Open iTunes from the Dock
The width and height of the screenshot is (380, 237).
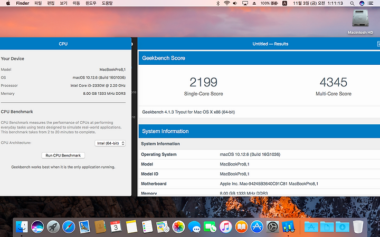[x=226, y=227]
